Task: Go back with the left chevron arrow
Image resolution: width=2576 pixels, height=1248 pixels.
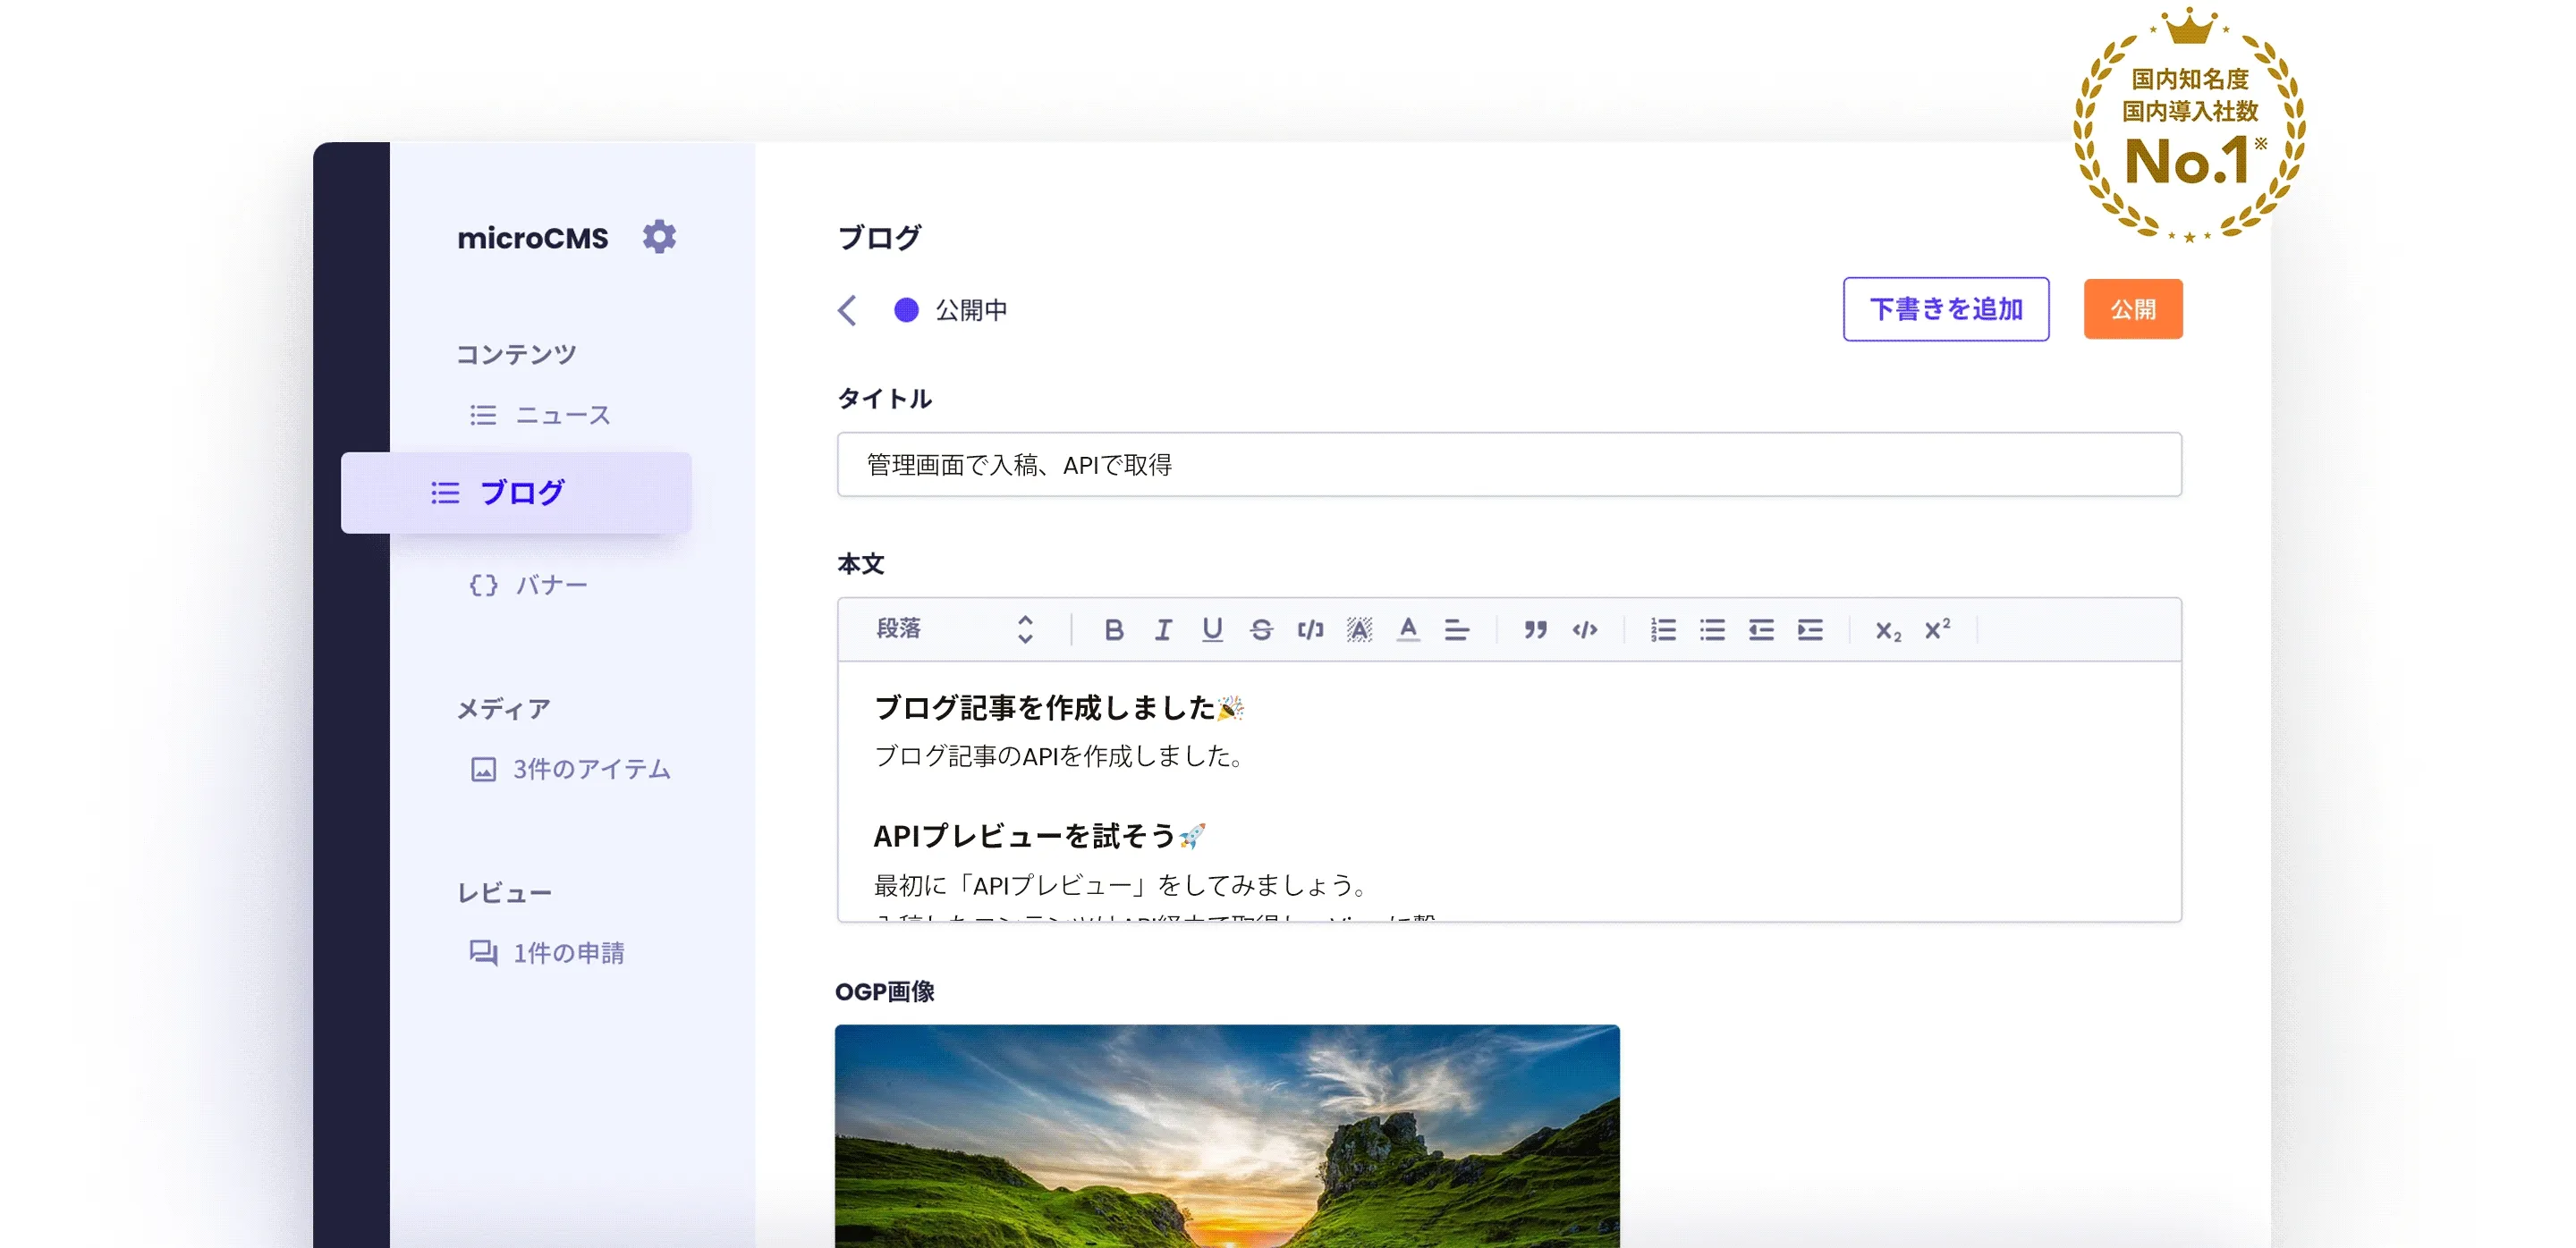Action: click(x=847, y=309)
